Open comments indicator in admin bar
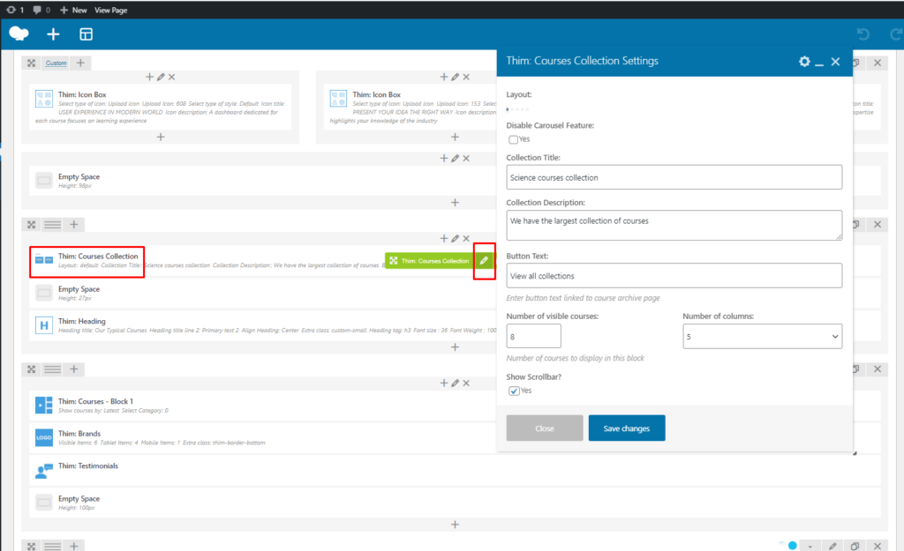904x551 pixels. tap(41, 10)
